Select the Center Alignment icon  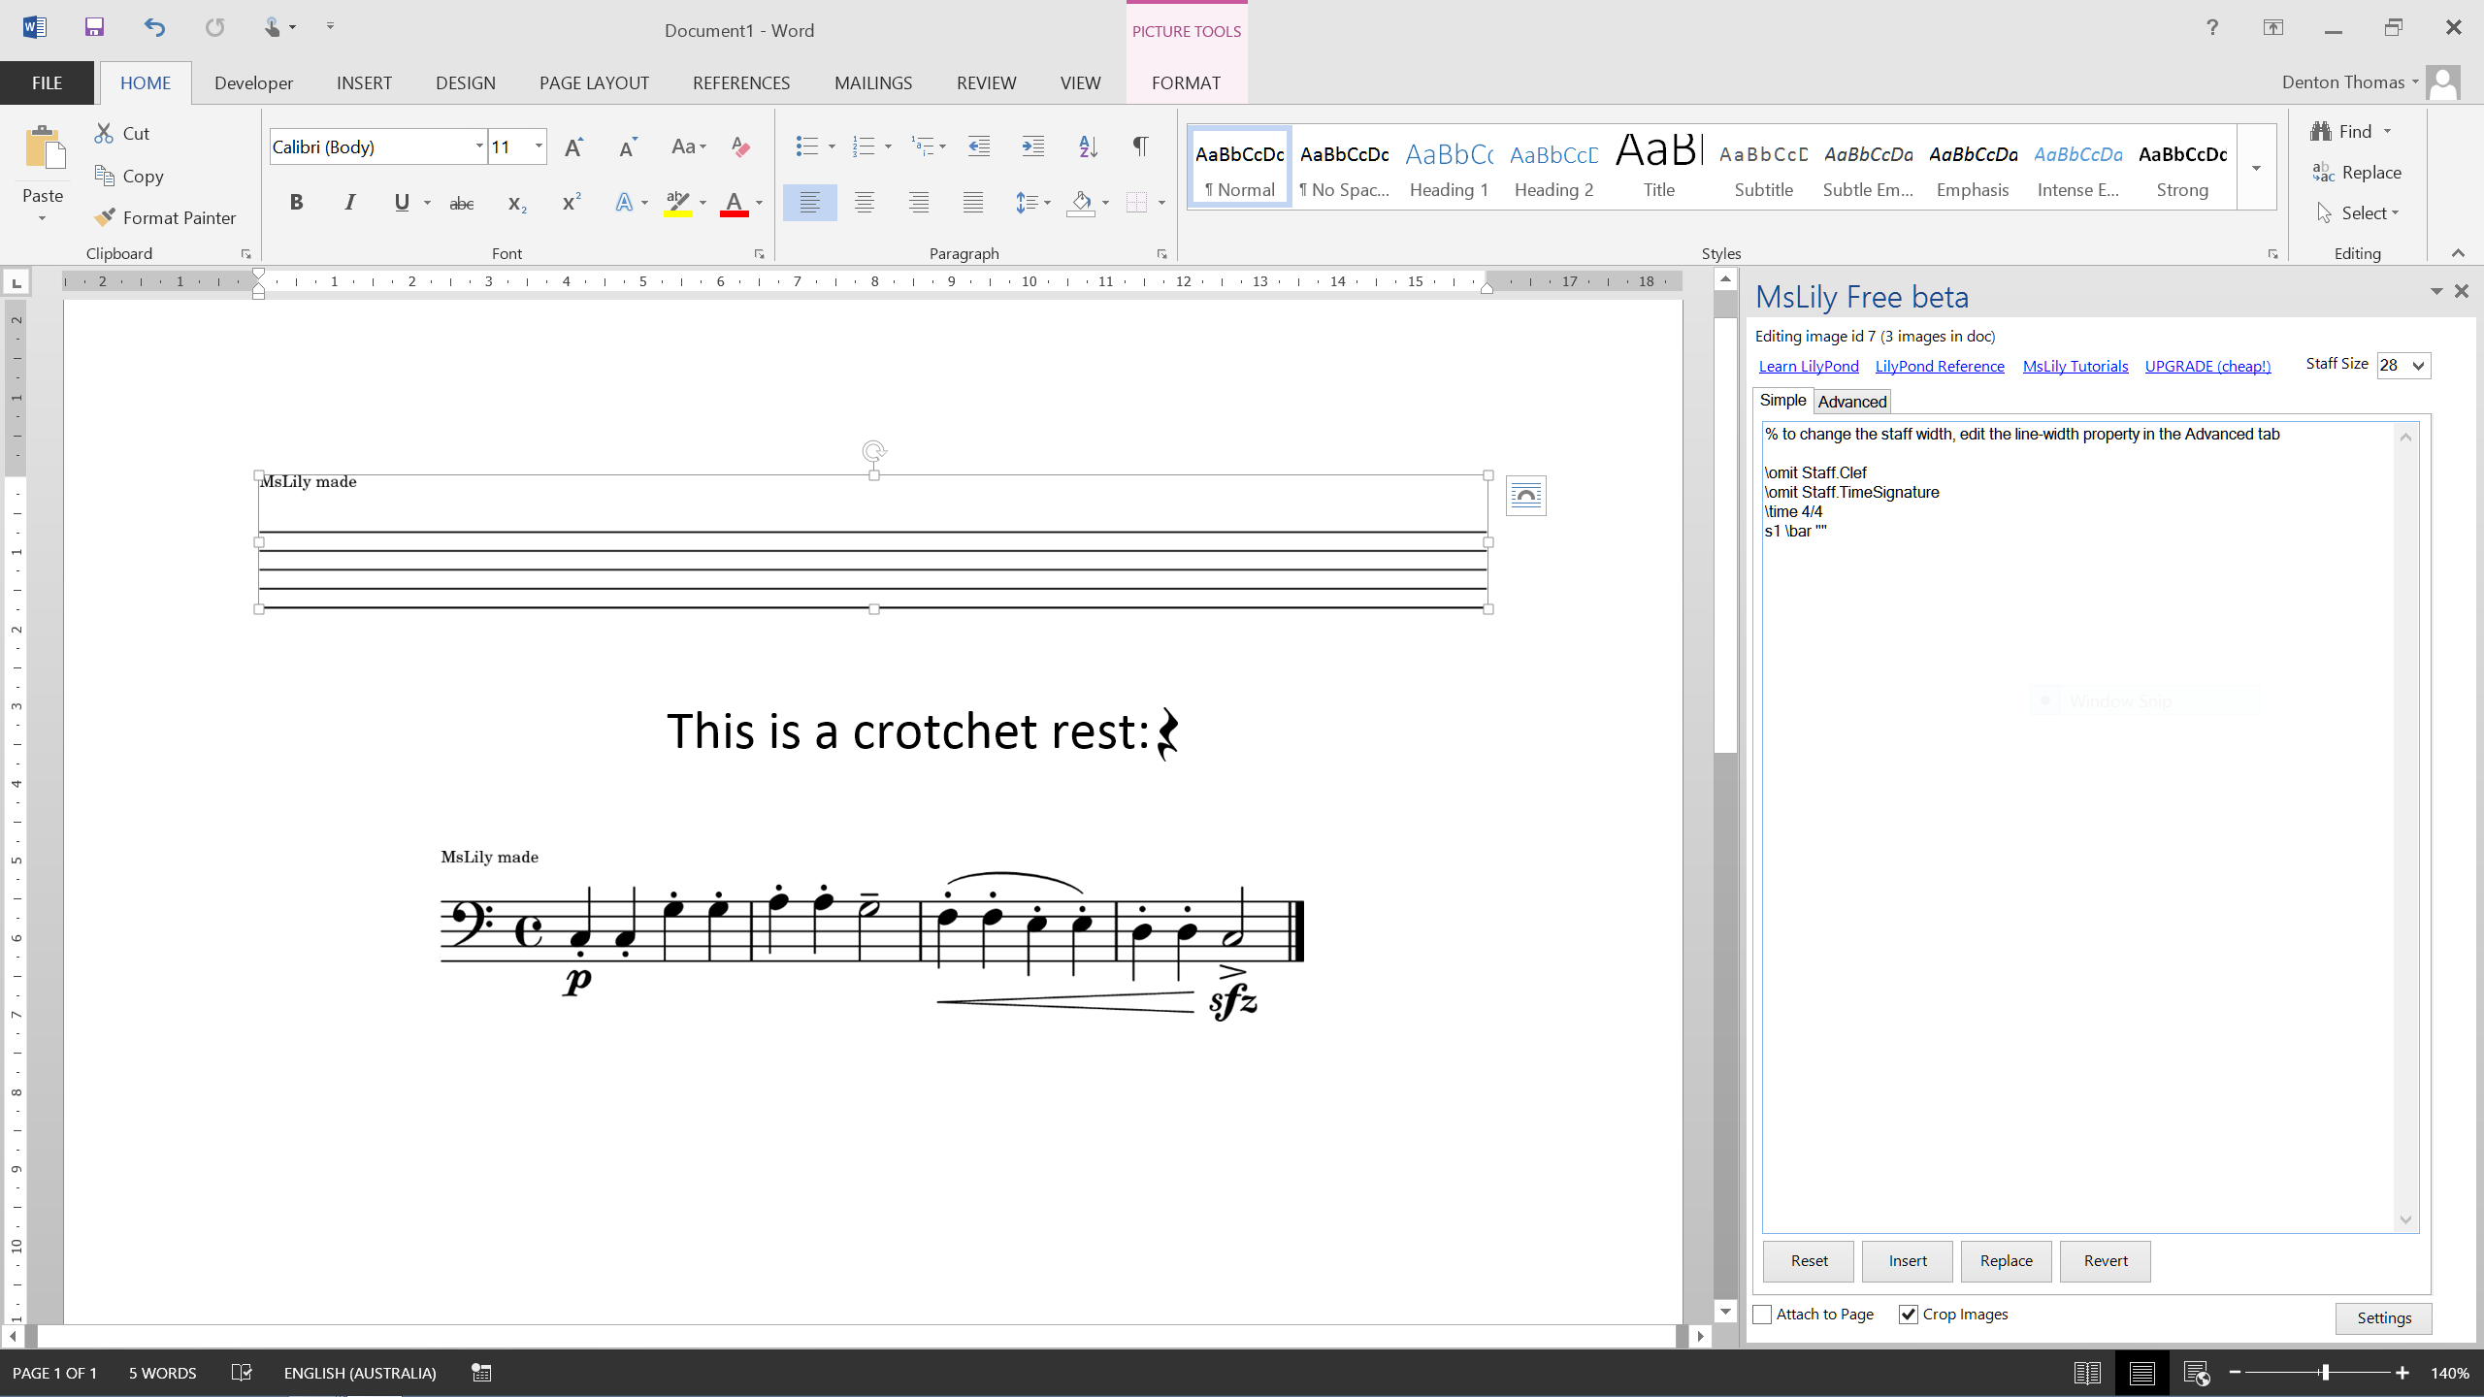862,203
